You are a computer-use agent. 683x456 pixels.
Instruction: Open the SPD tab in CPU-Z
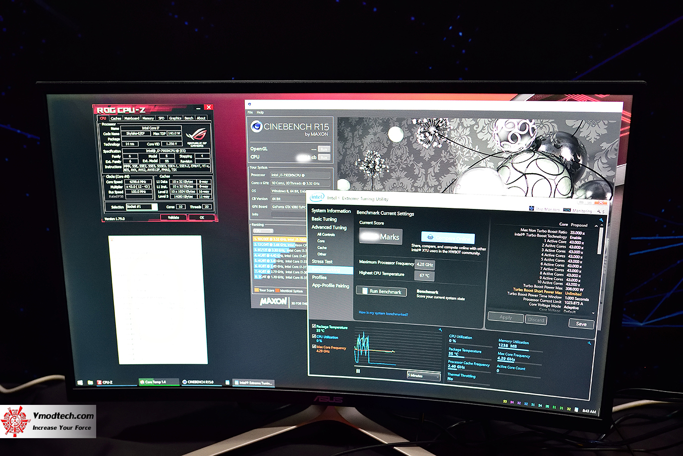click(x=161, y=118)
